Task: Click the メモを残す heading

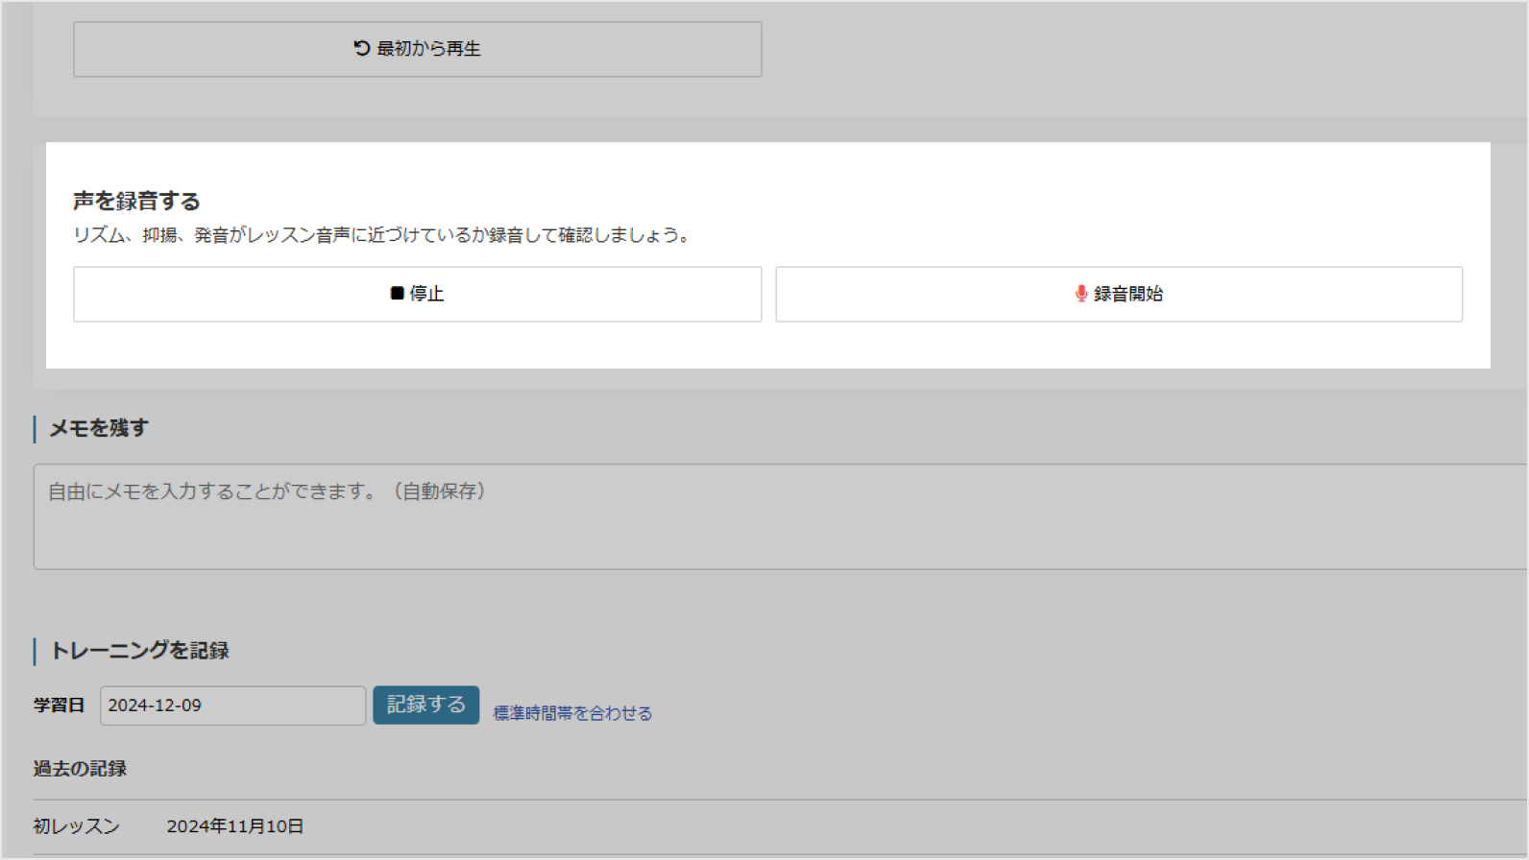Action: tap(99, 428)
